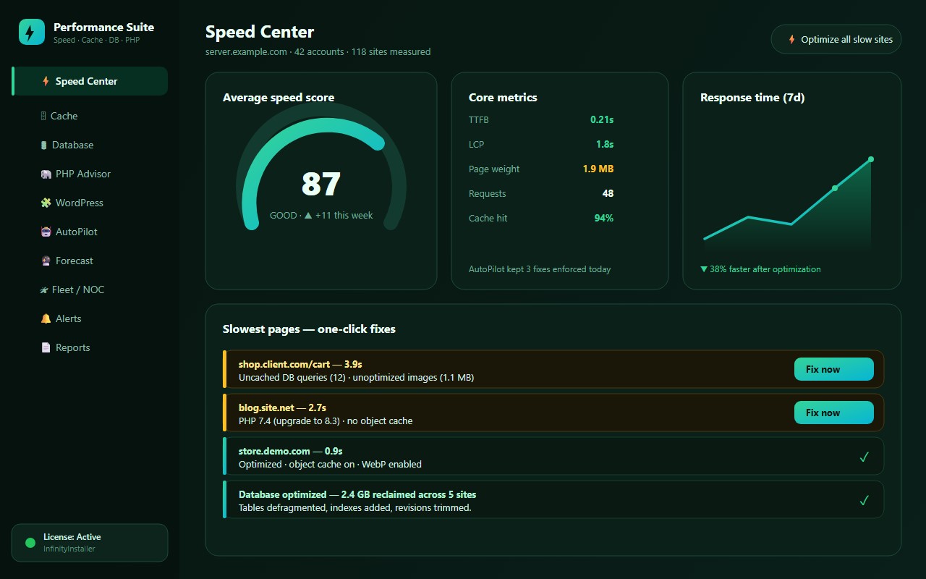The width and height of the screenshot is (926, 579).
Task: Click the highest data point on Response time chart
Action: point(871,159)
